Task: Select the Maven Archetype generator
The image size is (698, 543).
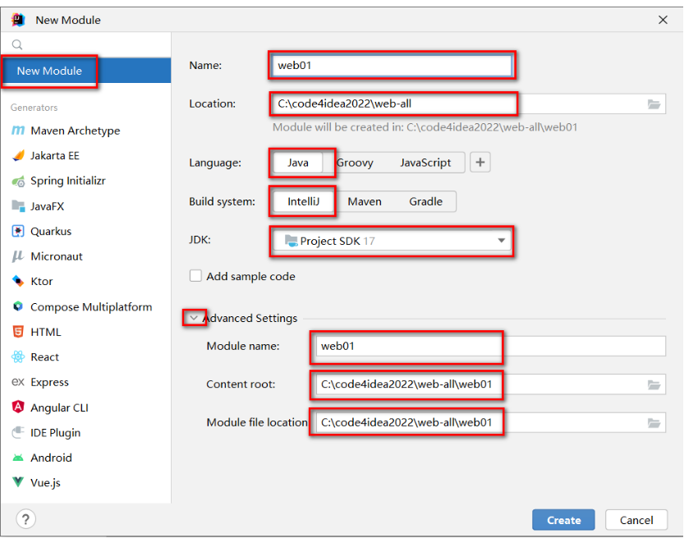Action: pos(66,131)
